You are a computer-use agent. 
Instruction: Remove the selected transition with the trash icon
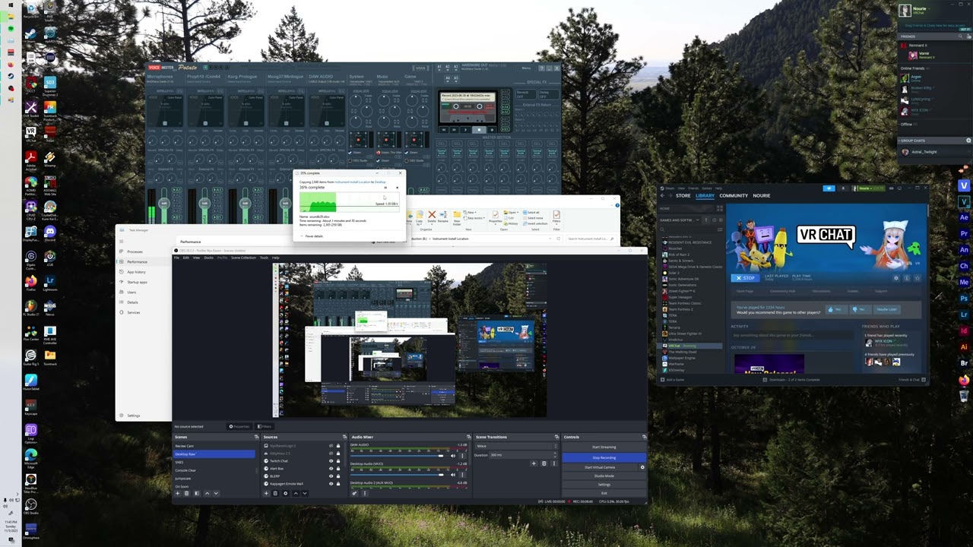pyautogui.click(x=542, y=463)
